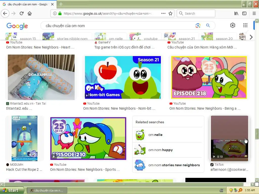The image size is (259, 194).
Task: Click the forward navigation arrow
Action: (13, 13)
